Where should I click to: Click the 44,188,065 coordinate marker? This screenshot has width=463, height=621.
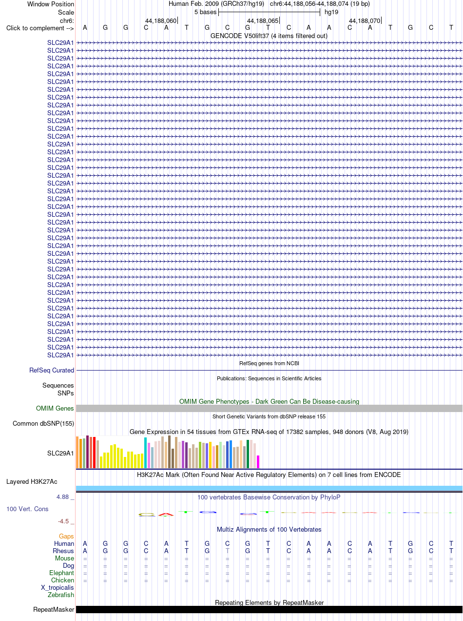(x=263, y=21)
